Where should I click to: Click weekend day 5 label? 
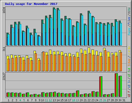click(24, 100)
